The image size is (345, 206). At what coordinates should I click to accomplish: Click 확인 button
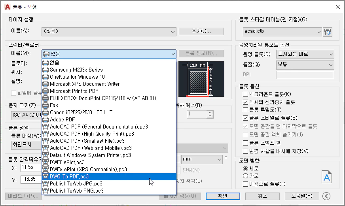[223, 196]
